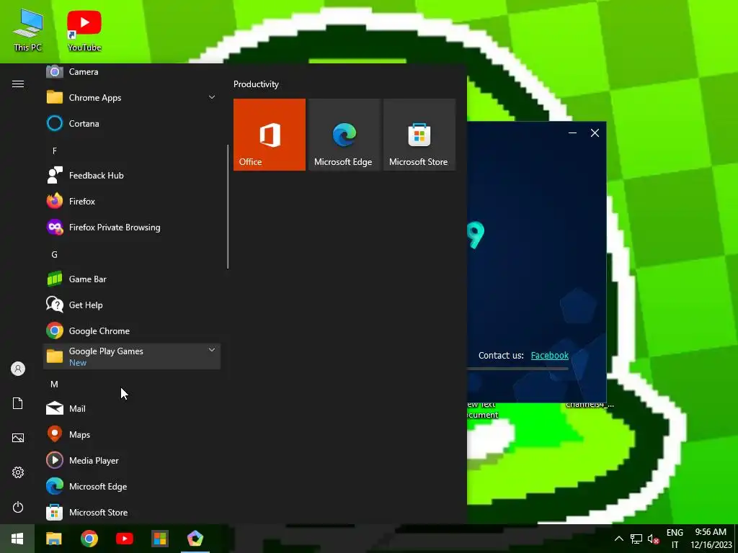
Task: Open the clock showing 9:56 AM
Action: (x=711, y=539)
